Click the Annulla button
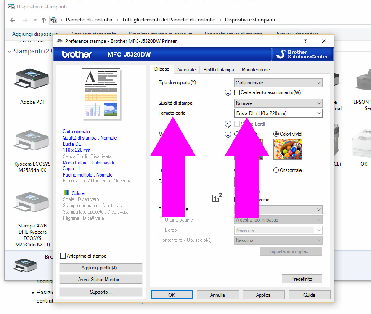371x314 pixels. click(218, 295)
